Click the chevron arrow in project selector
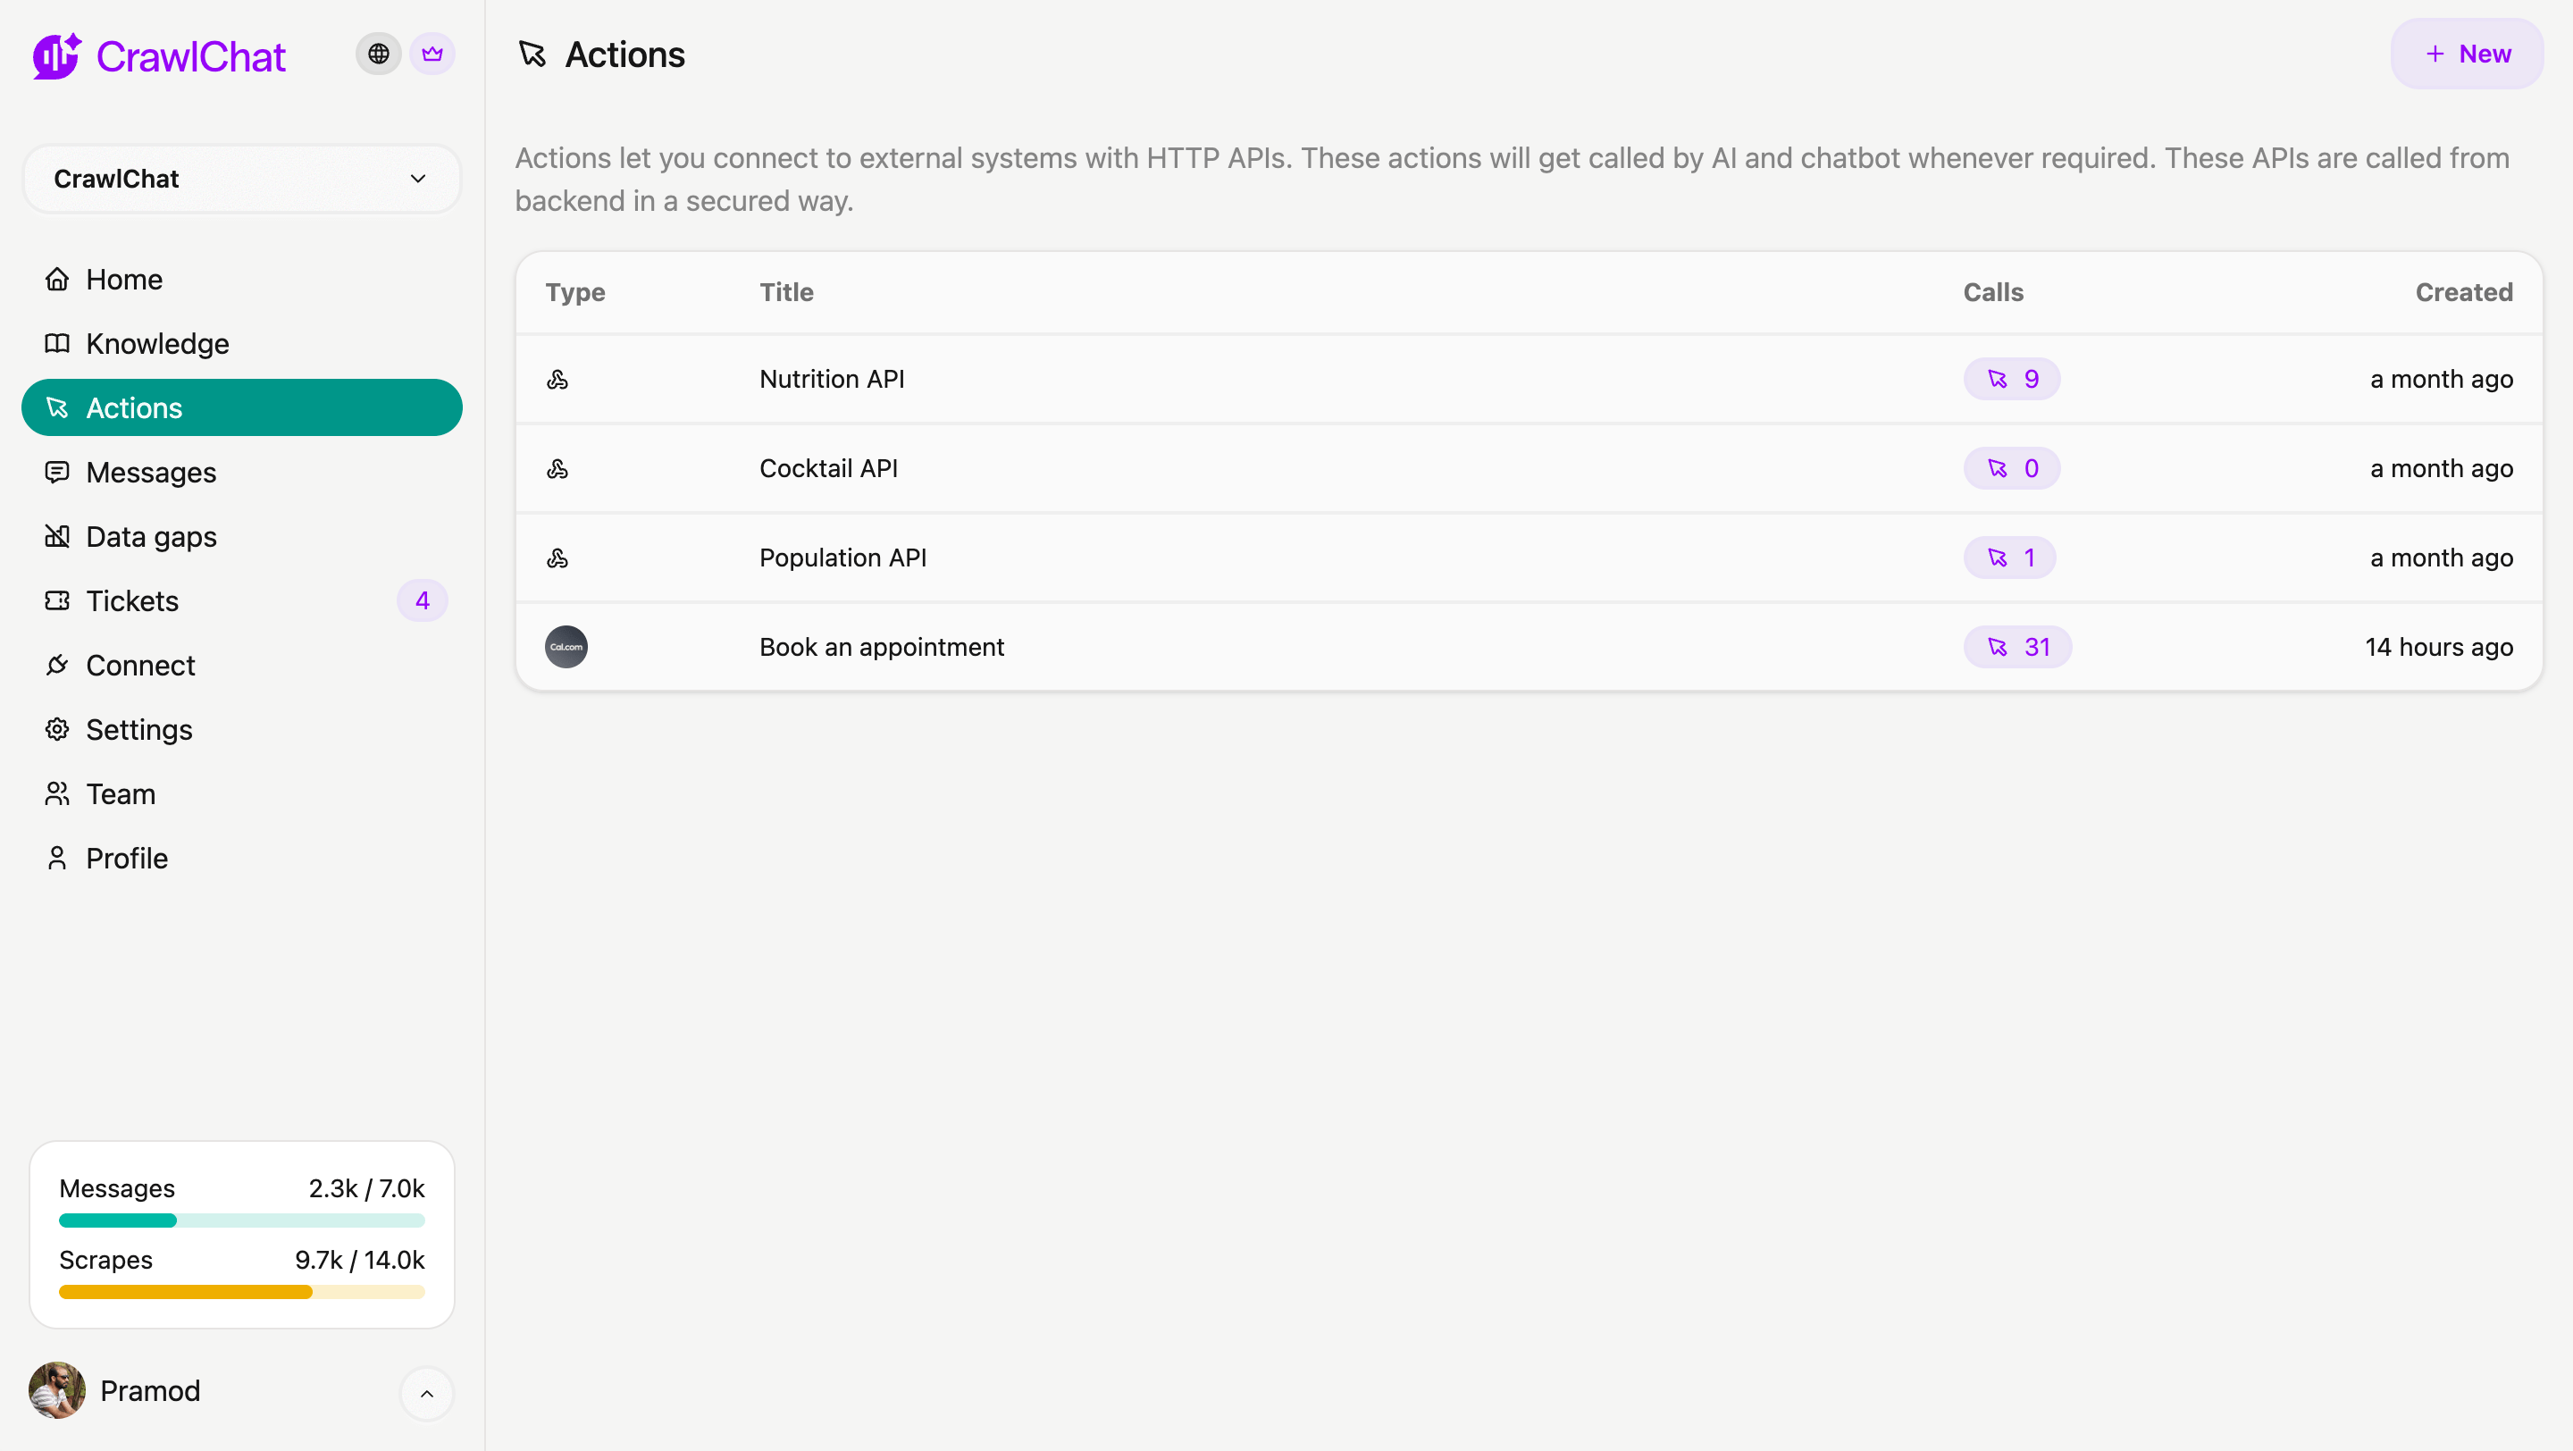Image resolution: width=2573 pixels, height=1451 pixels. 417,179
